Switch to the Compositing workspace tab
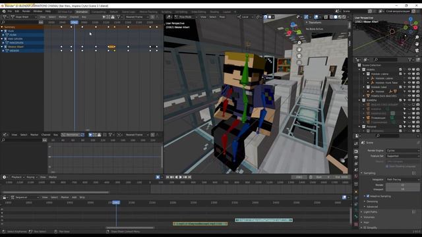The image size is (422, 237). (x=98, y=12)
